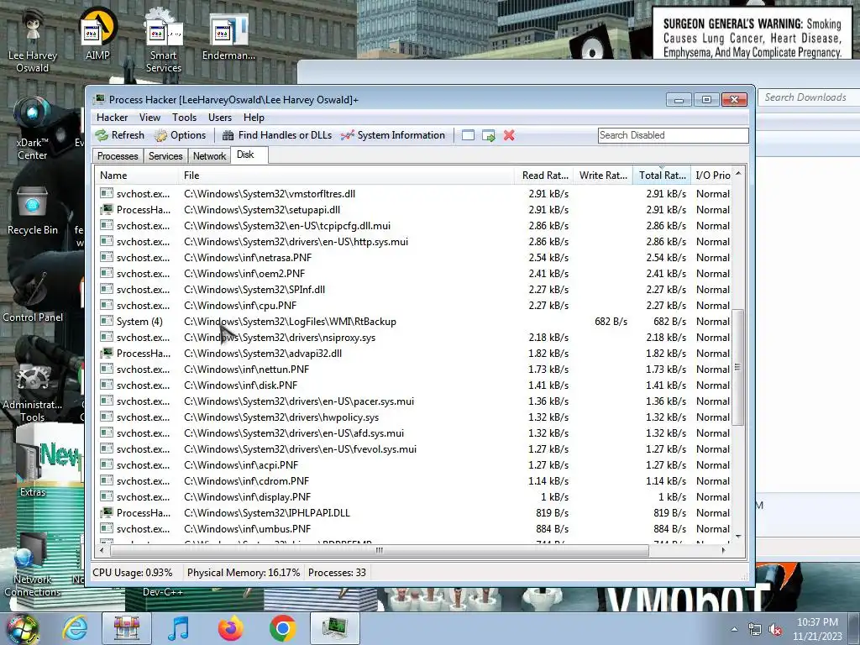Switch to the Network tab
860x645 pixels.
click(209, 156)
